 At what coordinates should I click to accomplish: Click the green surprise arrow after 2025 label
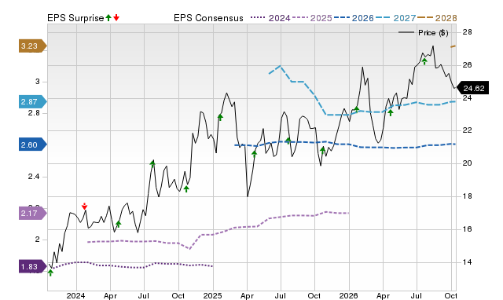pyautogui.click(x=220, y=117)
